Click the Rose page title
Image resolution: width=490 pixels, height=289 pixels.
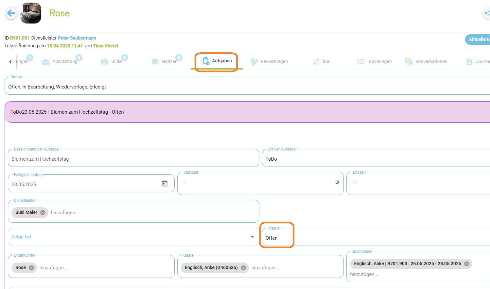point(59,13)
